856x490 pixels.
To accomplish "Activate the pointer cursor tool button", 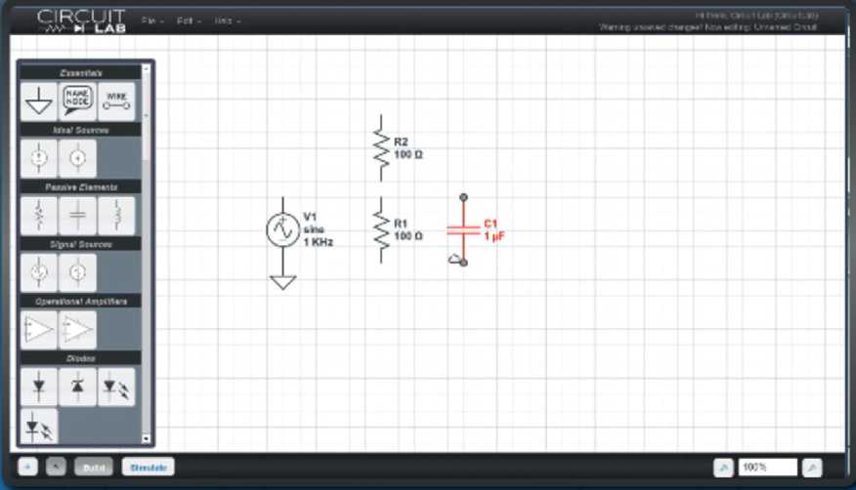I will click(x=57, y=468).
